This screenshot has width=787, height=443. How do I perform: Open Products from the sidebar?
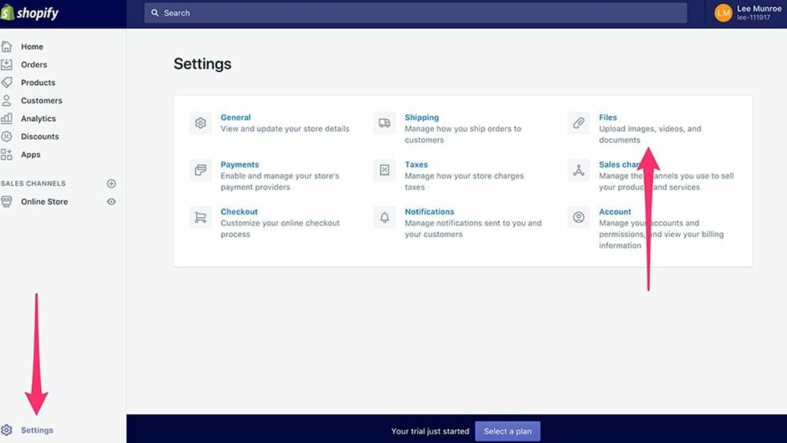pos(37,83)
